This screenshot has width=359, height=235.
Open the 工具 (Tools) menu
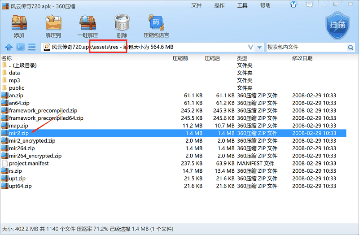tap(242, 5)
